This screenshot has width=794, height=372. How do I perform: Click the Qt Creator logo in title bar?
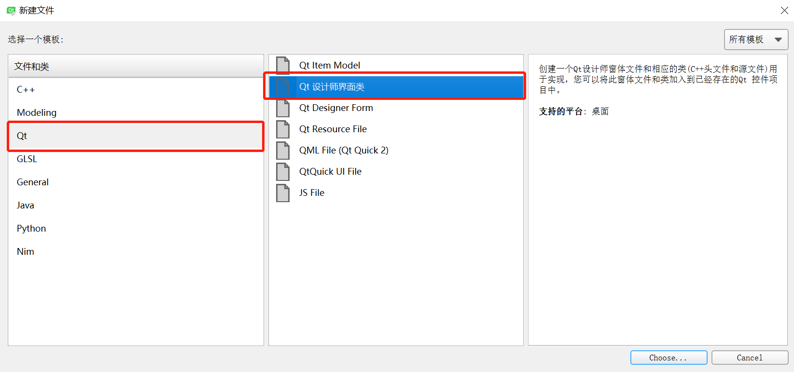click(x=11, y=10)
